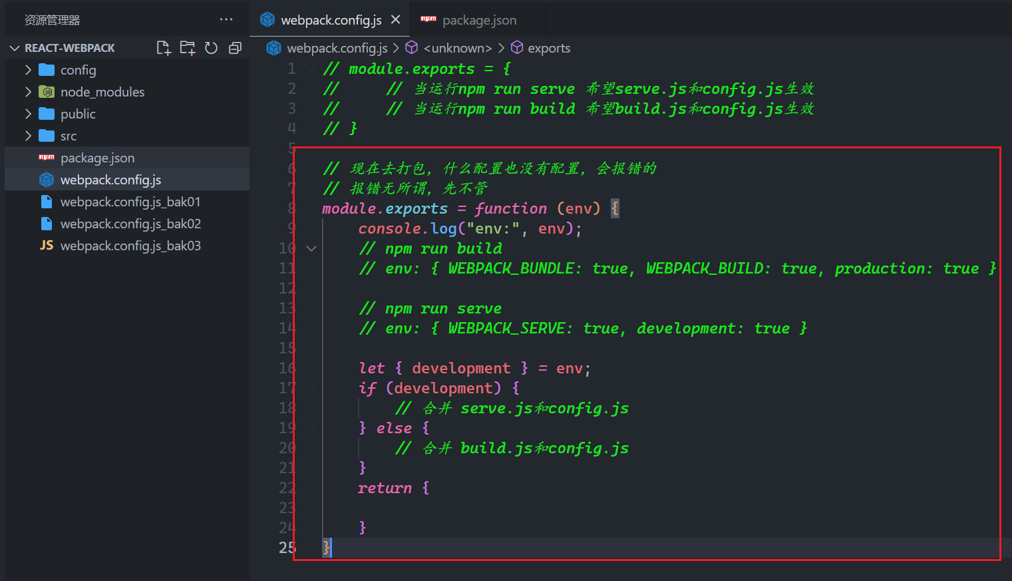
Task: Click the '} else {' line
Action: point(393,428)
